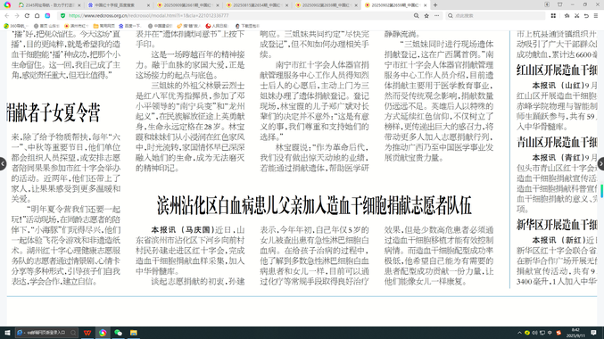Image resolution: width=604 pixels, height=339 pixels.
Task: Click the network tray icon
Action: click(542, 333)
